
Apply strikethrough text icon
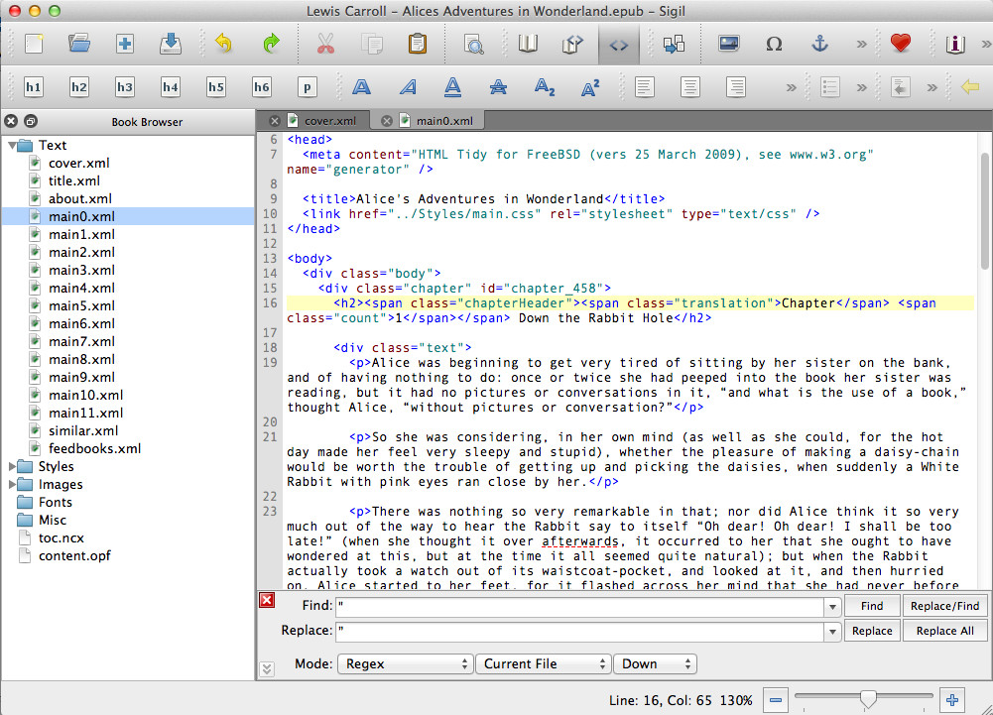[x=498, y=87]
